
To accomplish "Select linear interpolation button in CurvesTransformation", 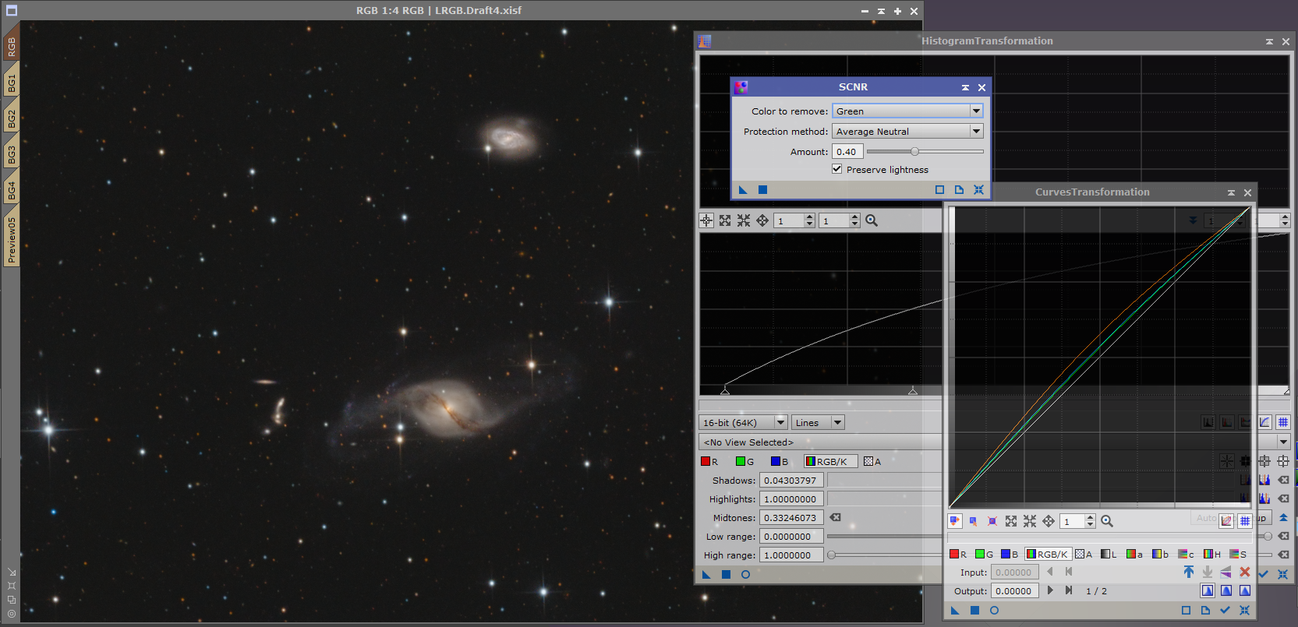I will coord(1245,590).
